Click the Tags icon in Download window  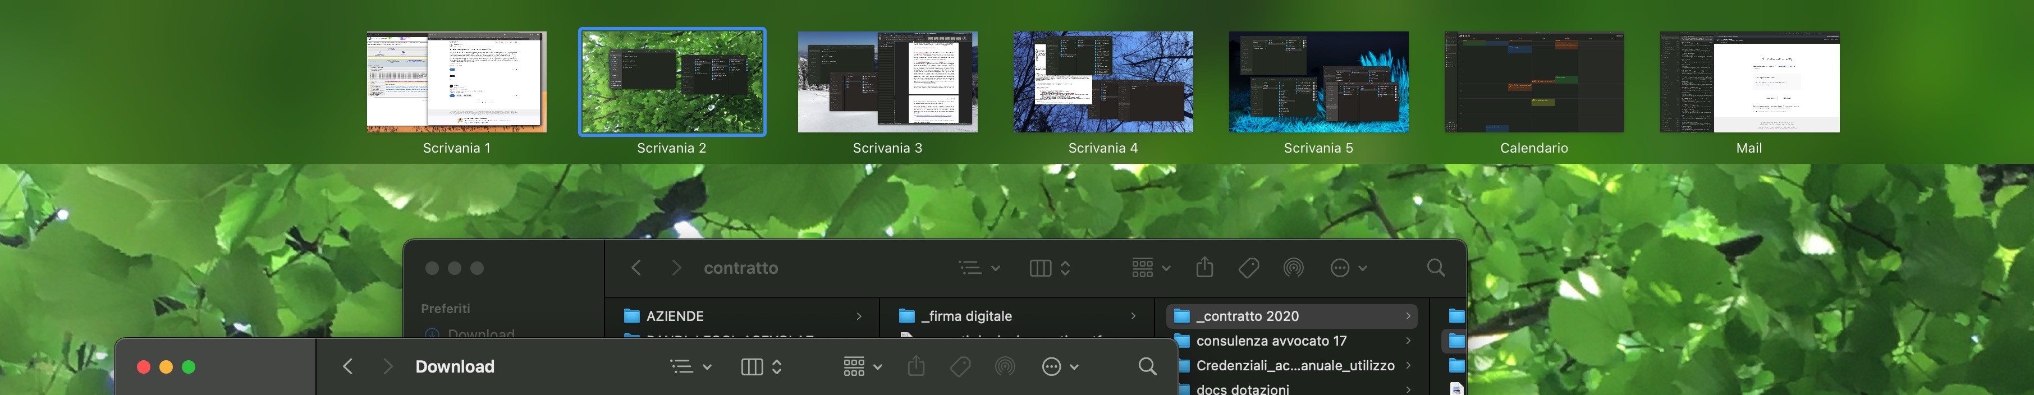click(x=960, y=366)
